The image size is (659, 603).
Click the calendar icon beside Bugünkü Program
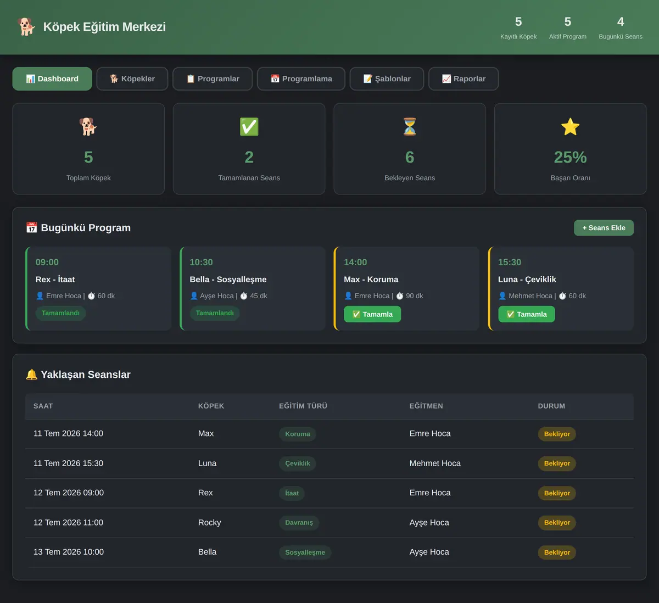click(32, 227)
